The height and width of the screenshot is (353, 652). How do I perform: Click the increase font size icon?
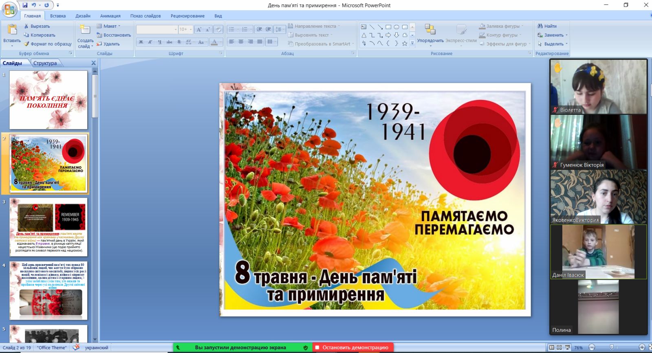pyautogui.click(x=199, y=29)
